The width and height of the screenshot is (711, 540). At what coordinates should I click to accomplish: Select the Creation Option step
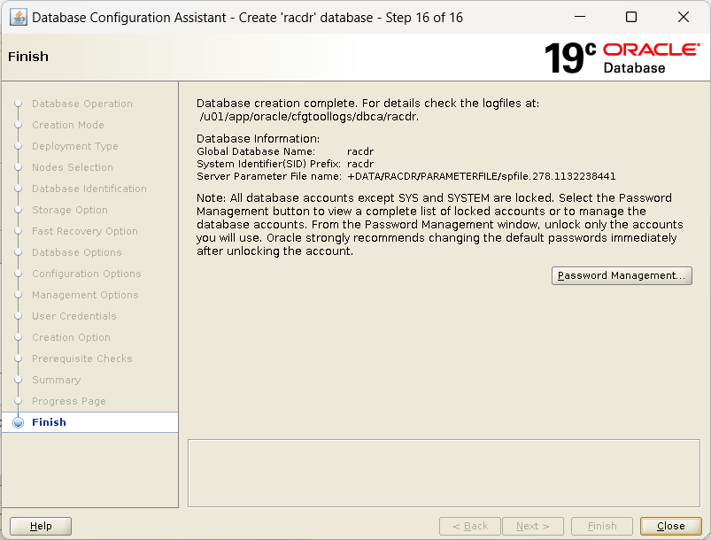[x=71, y=337]
